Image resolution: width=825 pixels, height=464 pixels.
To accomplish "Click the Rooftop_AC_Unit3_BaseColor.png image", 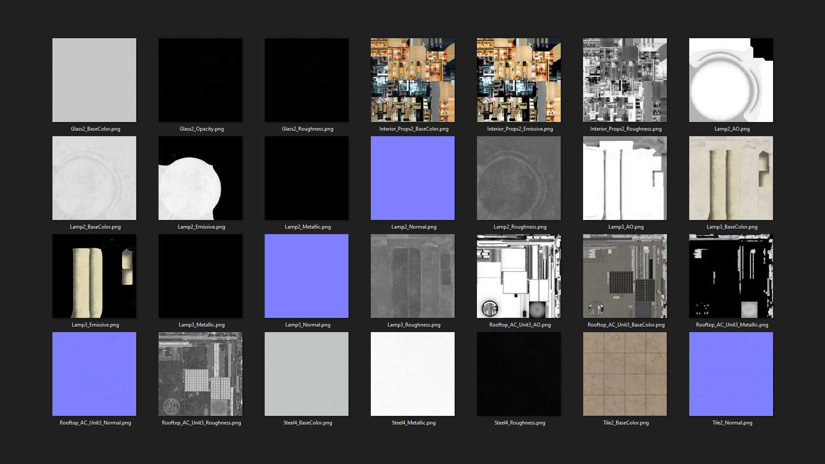I will pos(625,276).
